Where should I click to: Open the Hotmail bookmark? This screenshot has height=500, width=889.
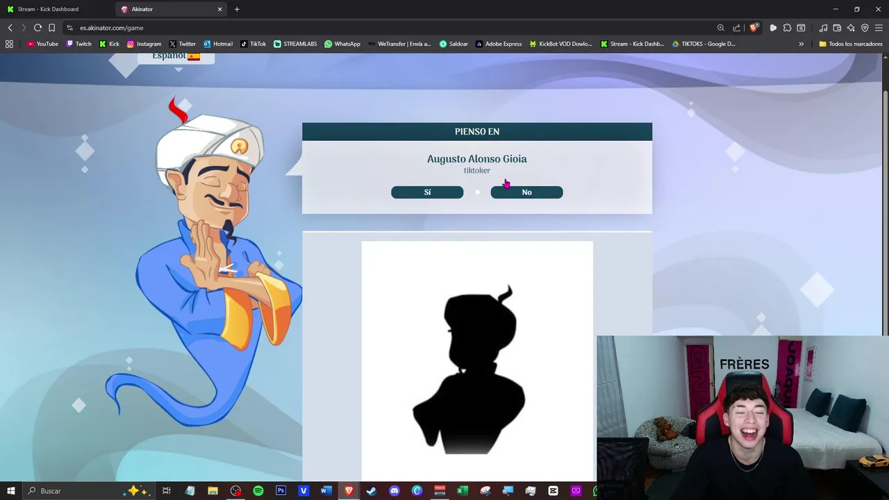click(217, 44)
